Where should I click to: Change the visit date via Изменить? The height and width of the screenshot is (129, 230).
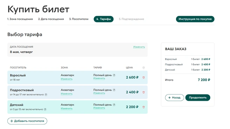tap(139, 47)
